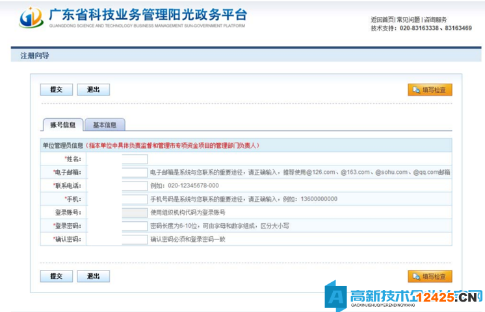Click the 注册向导 heading text
This screenshot has height=312, width=485.
coord(34,56)
